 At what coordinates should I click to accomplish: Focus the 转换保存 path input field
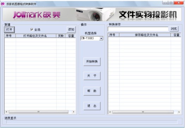pos(138,29)
